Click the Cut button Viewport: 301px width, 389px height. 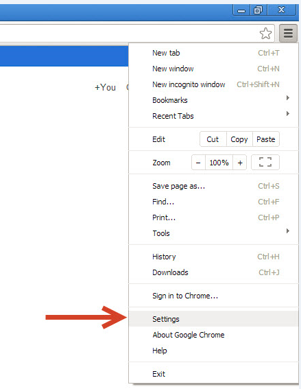click(213, 139)
